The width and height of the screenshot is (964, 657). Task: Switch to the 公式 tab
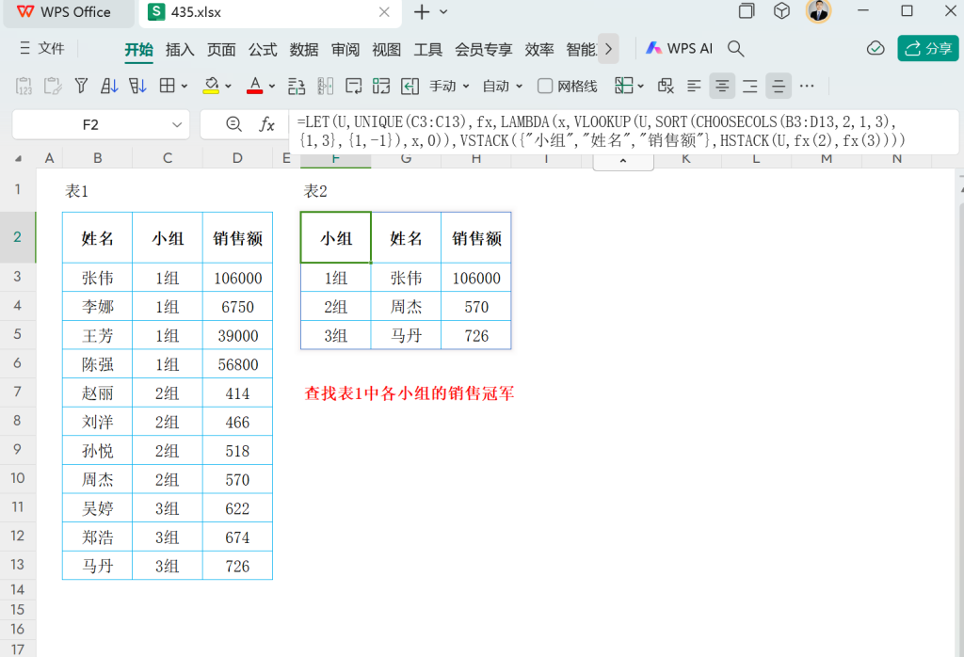(x=263, y=49)
